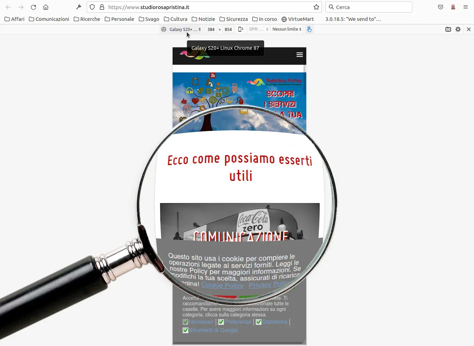Toggle the Necessari cookie checkbox
Image resolution: width=474 pixels, height=346 pixels.
tap(185, 322)
